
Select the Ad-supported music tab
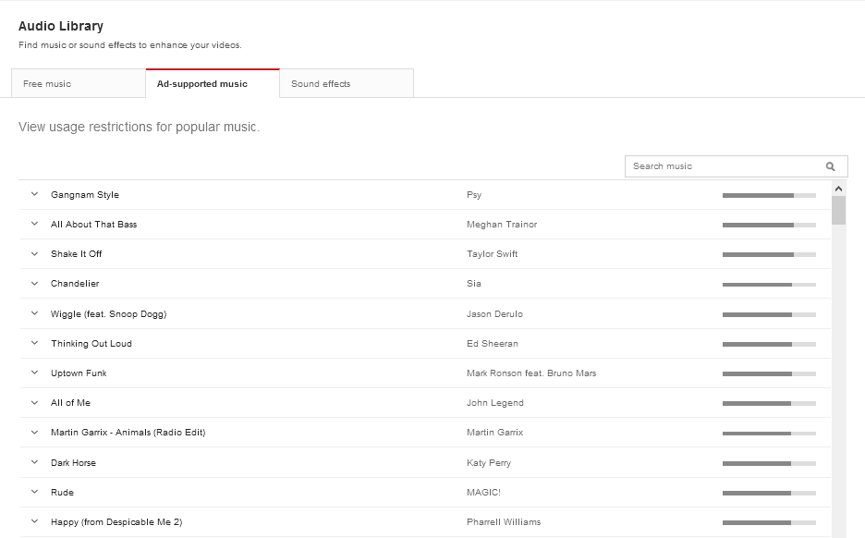tap(213, 83)
